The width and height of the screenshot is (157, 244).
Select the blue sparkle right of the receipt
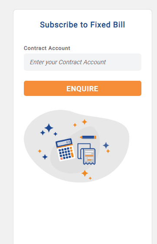point(106,145)
